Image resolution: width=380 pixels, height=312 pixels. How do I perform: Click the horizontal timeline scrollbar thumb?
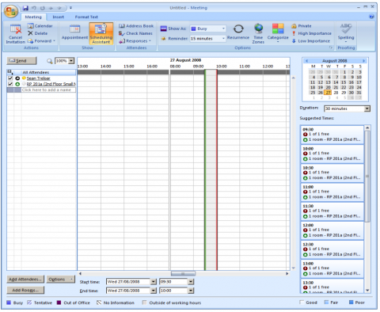pyautogui.click(x=183, y=273)
